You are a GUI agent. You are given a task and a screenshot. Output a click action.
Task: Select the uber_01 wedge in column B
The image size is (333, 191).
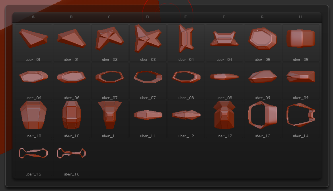click(72, 43)
